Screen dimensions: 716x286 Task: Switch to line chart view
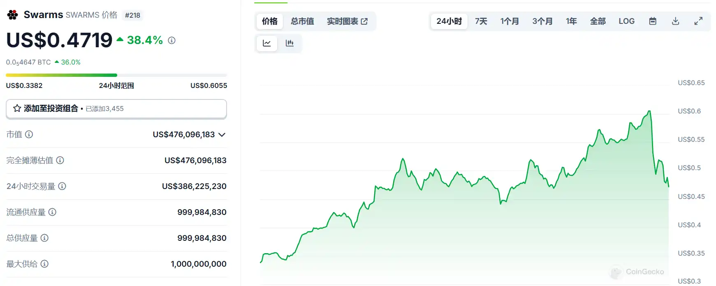(267, 43)
